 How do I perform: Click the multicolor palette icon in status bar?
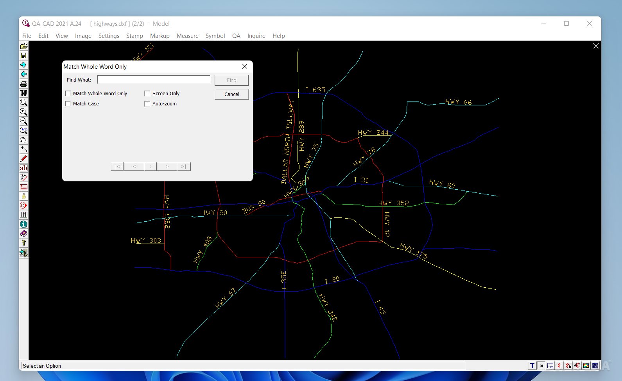(x=586, y=366)
